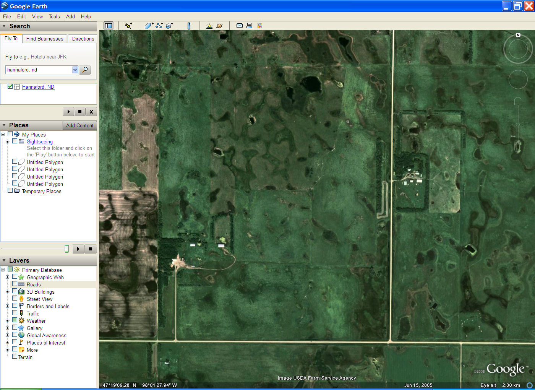Screen dimensions: 535x390
Task: Collapse the Places panel
Action: coord(4,125)
